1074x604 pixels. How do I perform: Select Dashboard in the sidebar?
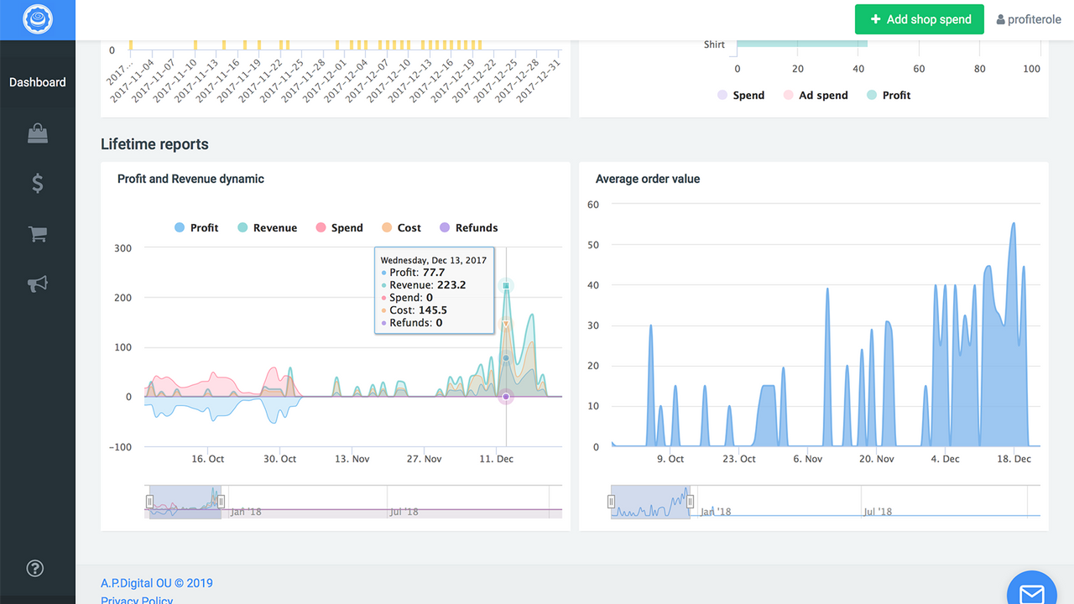click(38, 82)
